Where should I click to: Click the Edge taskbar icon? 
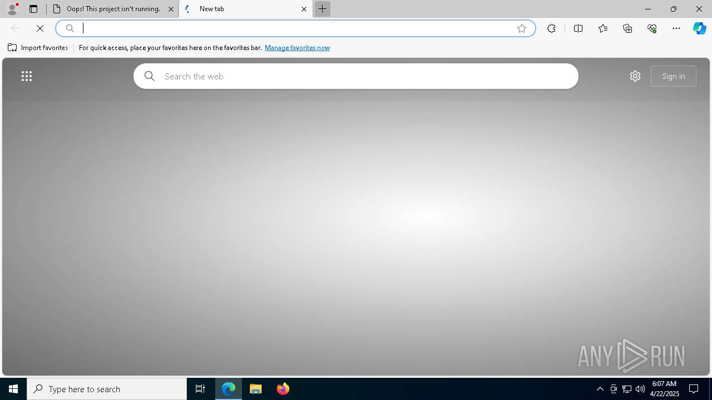coord(229,389)
